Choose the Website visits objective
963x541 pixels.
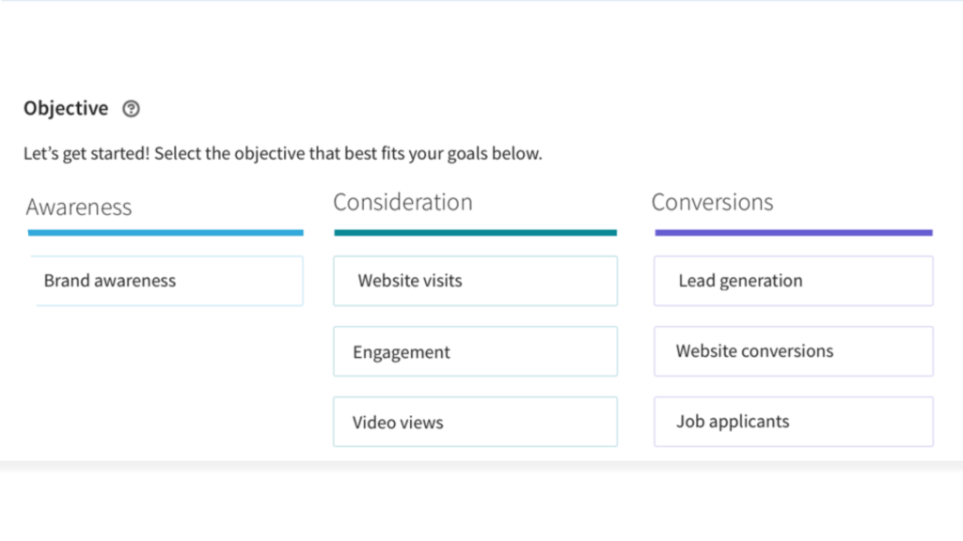point(475,281)
